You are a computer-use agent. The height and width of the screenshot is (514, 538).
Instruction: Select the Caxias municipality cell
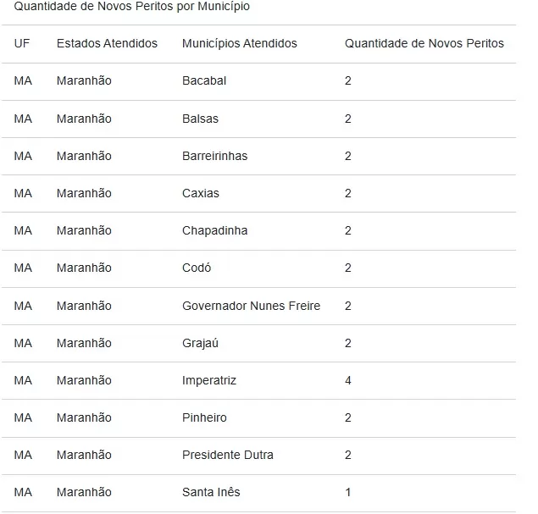[201, 193]
